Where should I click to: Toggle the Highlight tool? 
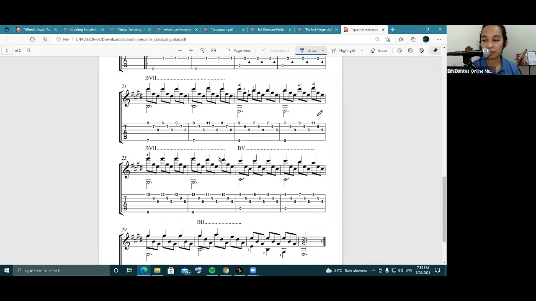(x=343, y=51)
